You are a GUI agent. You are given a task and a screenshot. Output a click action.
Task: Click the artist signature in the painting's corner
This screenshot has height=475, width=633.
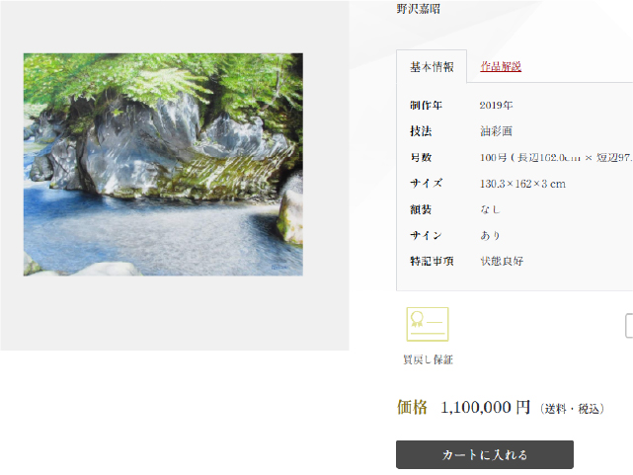pyautogui.click(x=279, y=268)
